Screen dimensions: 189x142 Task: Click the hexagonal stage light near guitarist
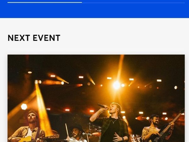24,107
